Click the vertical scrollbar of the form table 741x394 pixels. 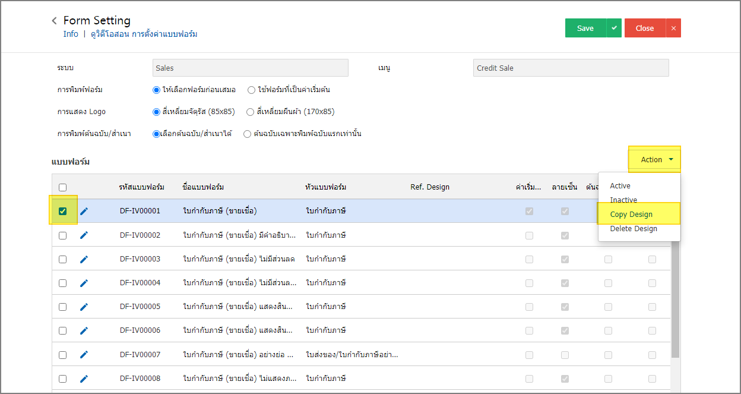[675, 297]
